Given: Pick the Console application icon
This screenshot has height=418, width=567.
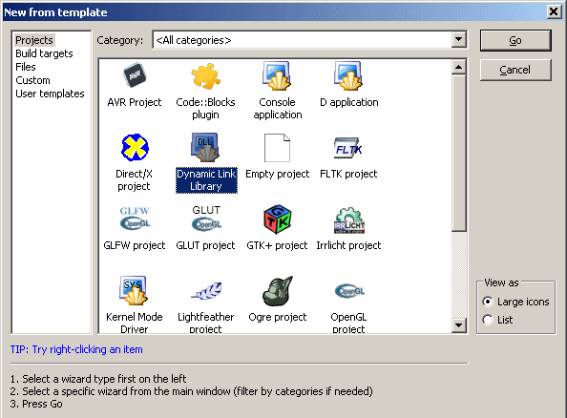Looking at the screenshot, I should click(x=277, y=75).
